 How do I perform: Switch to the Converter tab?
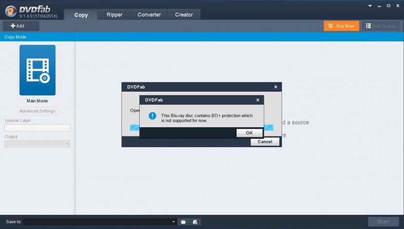tap(149, 15)
